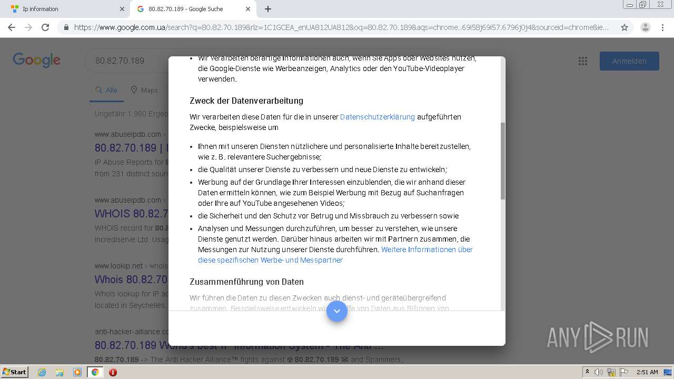Open the Datenschutzerklärung link
This screenshot has width=674, height=379.
(378, 117)
